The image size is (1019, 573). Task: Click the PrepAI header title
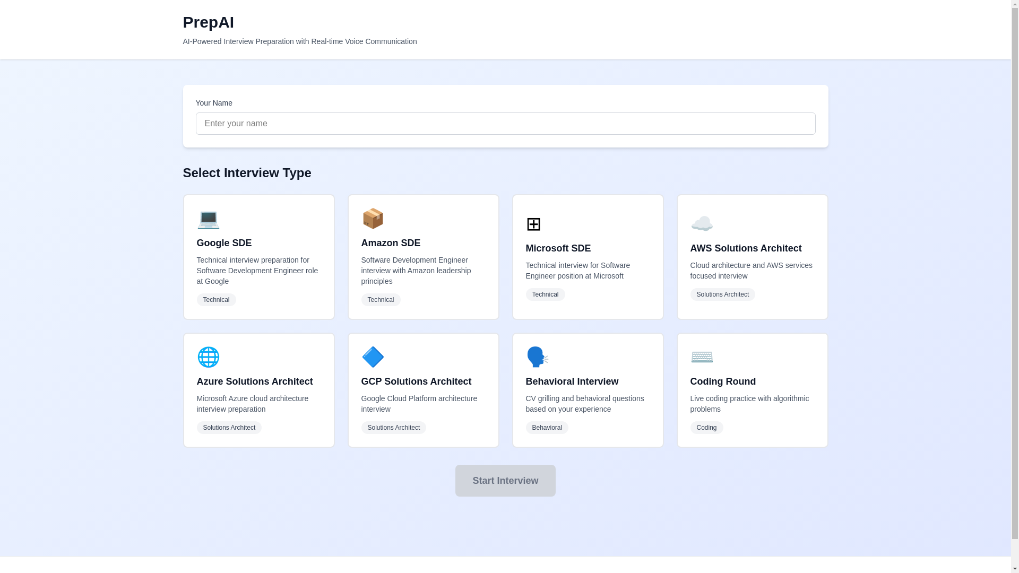click(208, 22)
